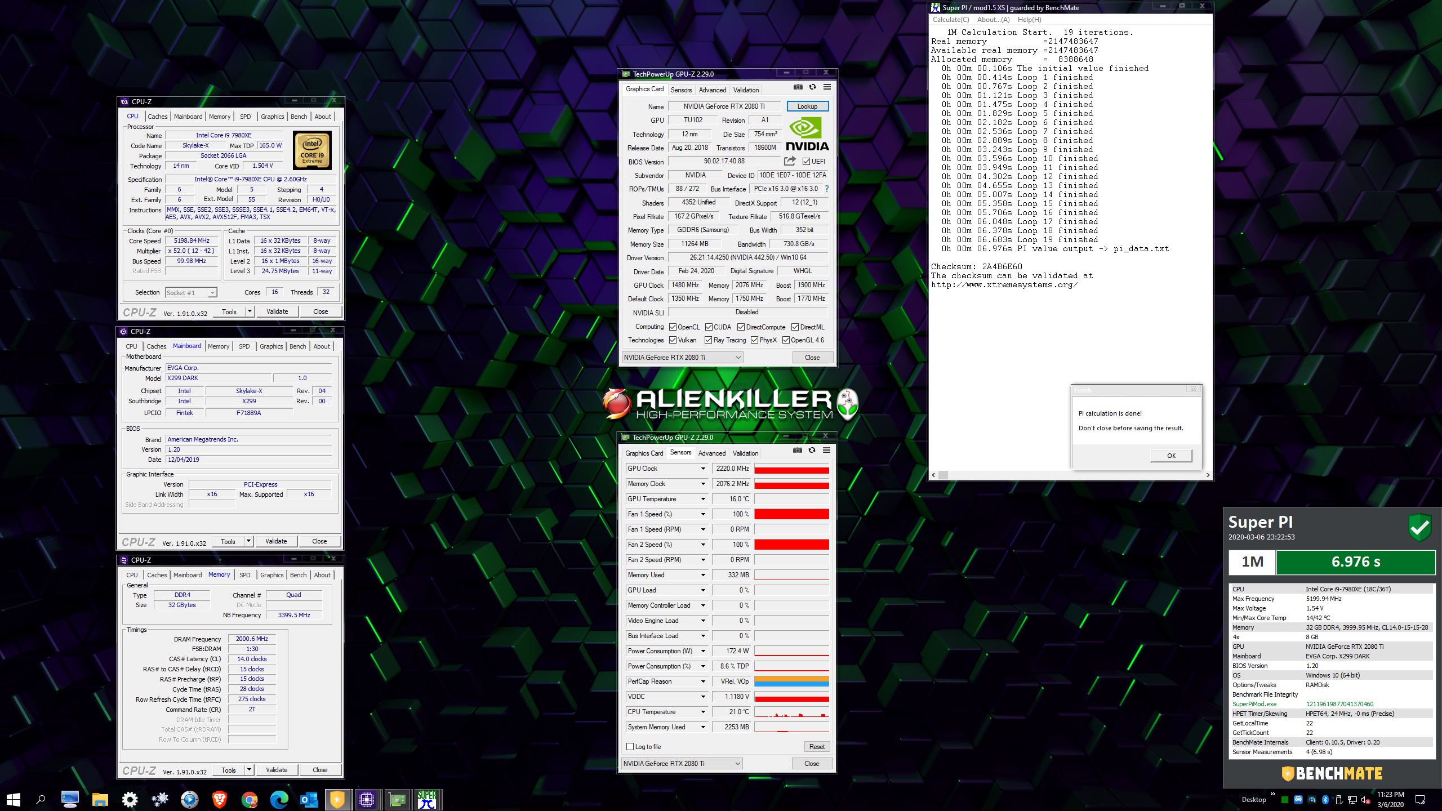Open the Tools dropdown arrow in CPU-Z Memory window
Viewport: 1442px width, 811px height.
[249, 770]
